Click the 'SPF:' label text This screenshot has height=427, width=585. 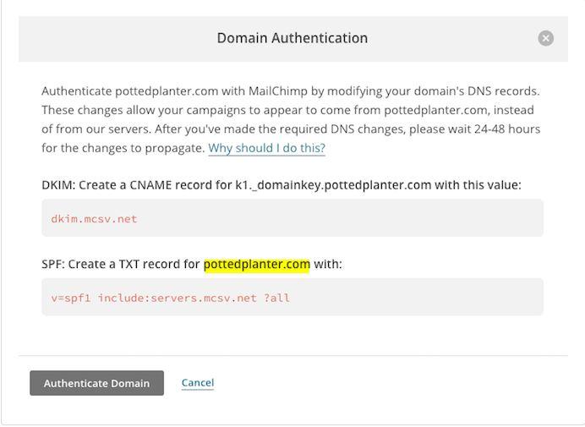(x=53, y=265)
